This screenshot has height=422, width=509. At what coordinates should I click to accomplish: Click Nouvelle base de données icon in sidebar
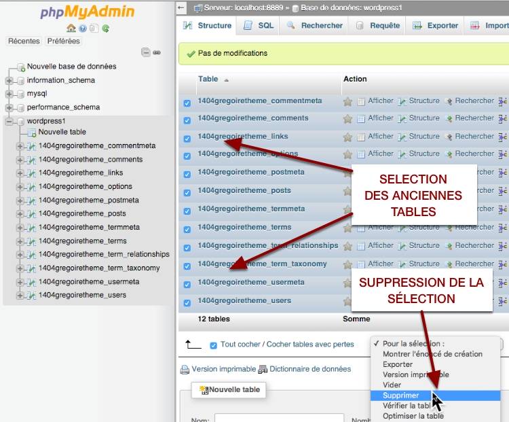pos(21,67)
